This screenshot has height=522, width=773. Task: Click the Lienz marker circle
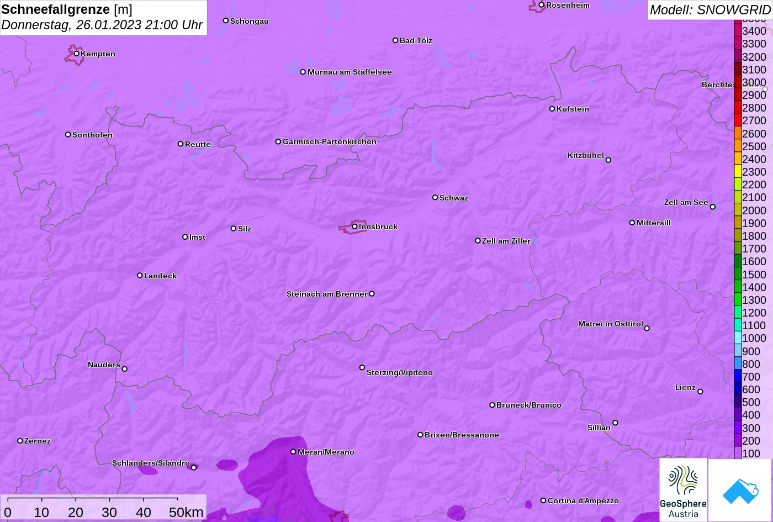[700, 392]
